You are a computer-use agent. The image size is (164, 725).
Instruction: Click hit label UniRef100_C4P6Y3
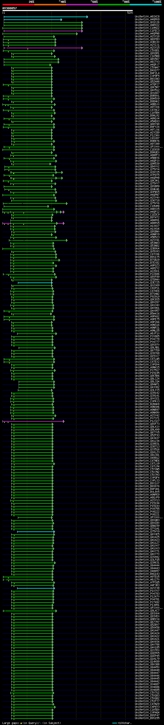click(147, 707)
